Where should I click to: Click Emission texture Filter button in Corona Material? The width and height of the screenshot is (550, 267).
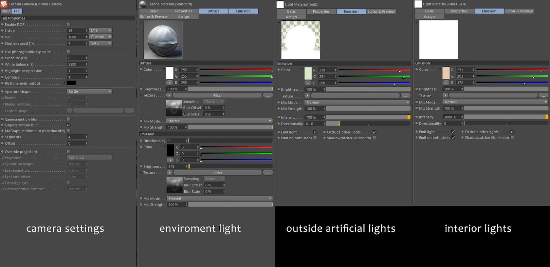pyautogui.click(x=218, y=173)
